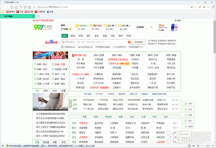The width and height of the screenshot is (216, 148).
Task: Click the forward navigation arrow
Action: click(7, 7)
